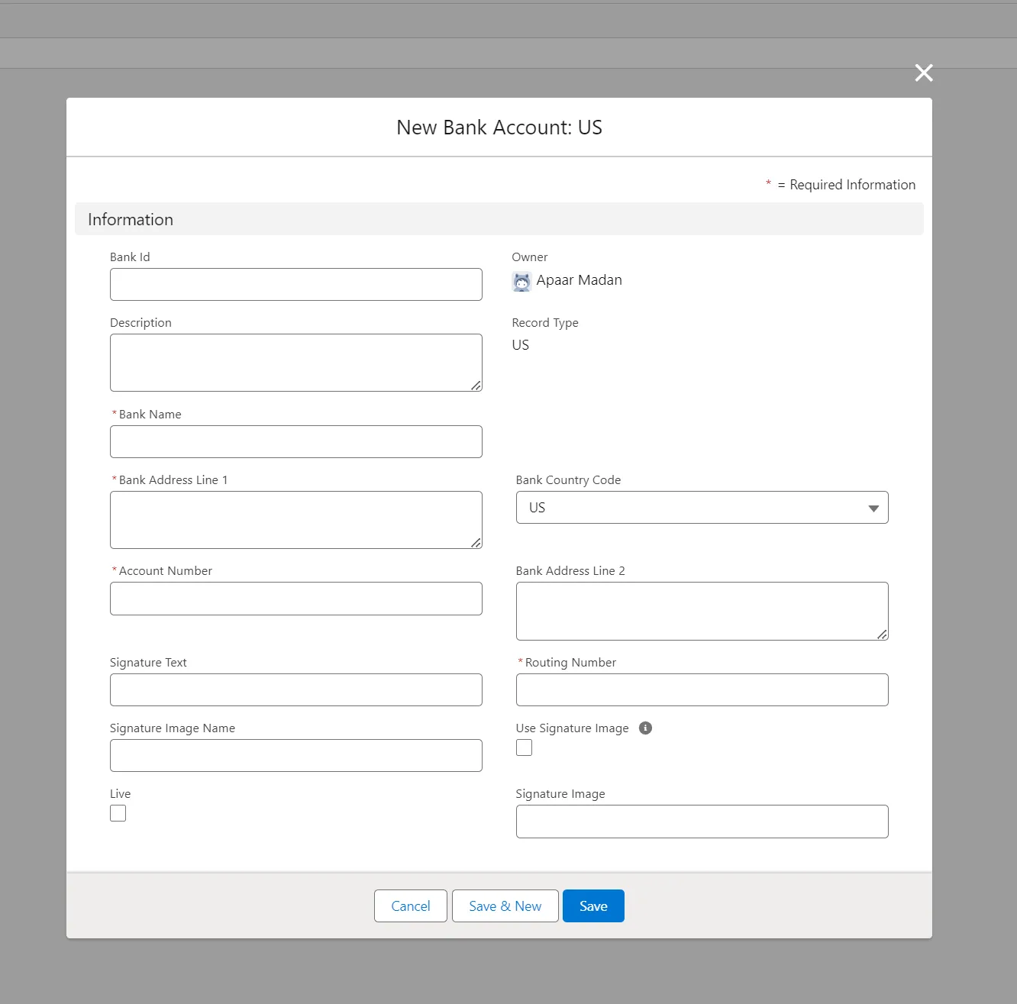Click the Bank Address Line 2 box

(x=702, y=611)
